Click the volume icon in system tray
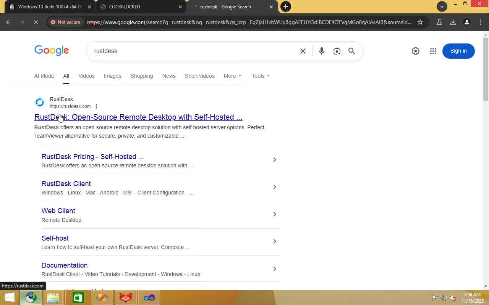489x305 pixels. click(x=453, y=298)
